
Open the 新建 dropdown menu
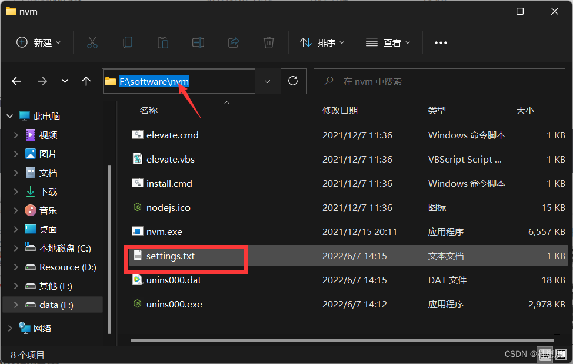point(38,42)
